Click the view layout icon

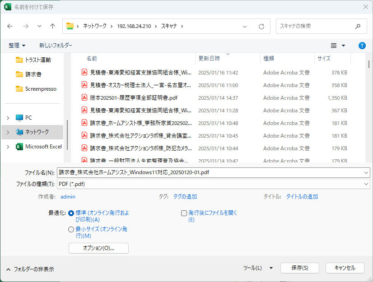(x=334, y=46)
